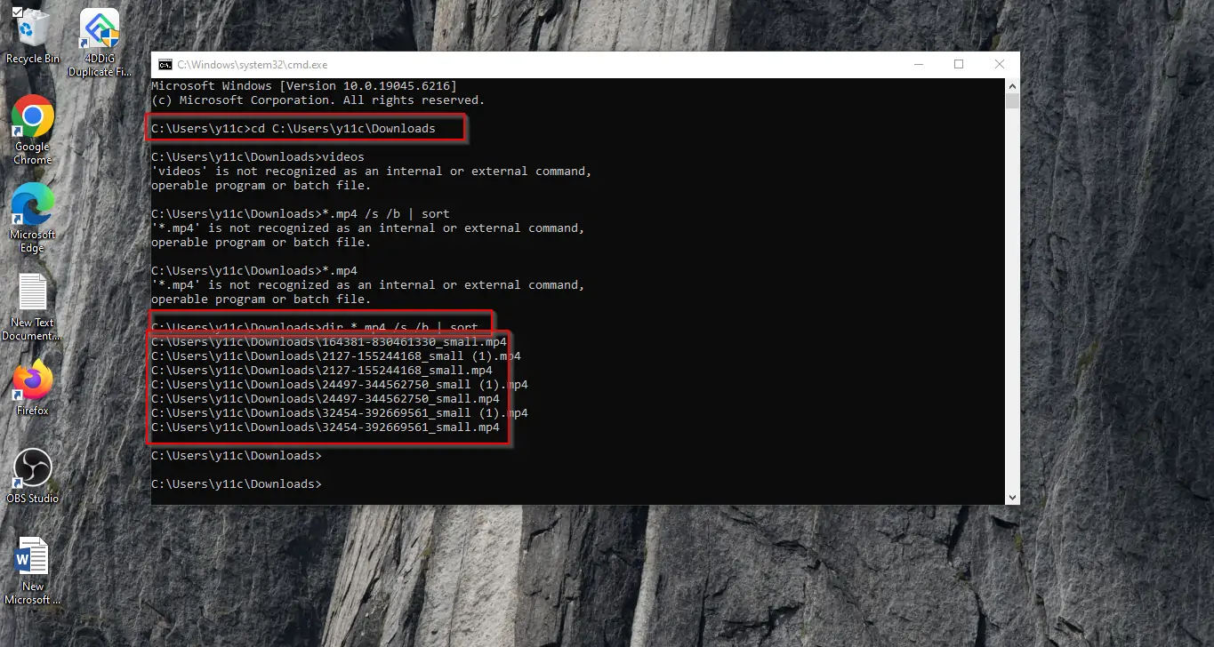Minimize the Command Prompt window
This screenshot has height=647, width=1214.
(918, 65)
